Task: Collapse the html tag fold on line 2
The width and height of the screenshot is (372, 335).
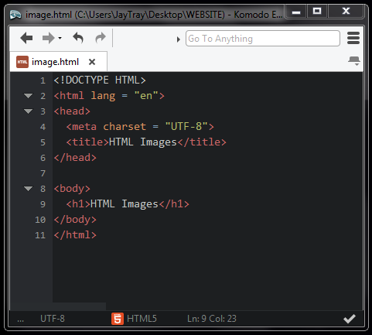Action: 28,96
